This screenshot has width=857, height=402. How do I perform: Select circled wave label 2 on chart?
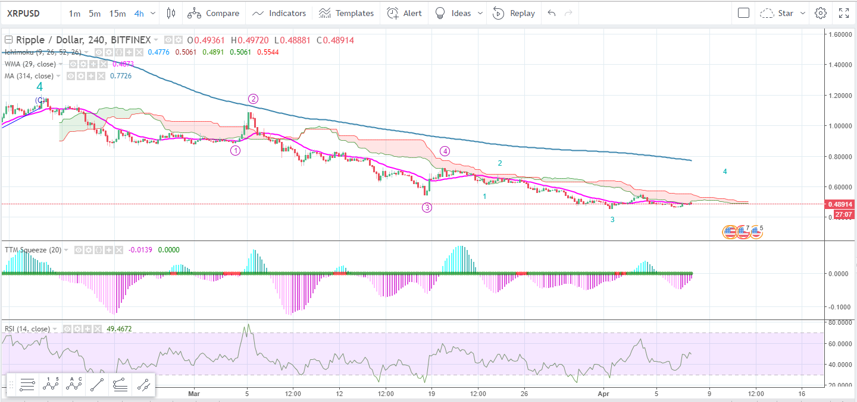coord(253,99)
